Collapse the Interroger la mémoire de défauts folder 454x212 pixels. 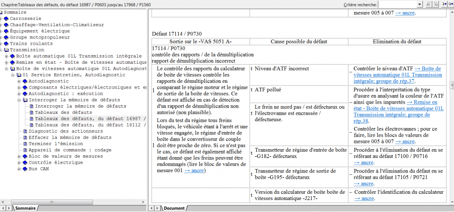pyautogui.click(x=19, y=100)
